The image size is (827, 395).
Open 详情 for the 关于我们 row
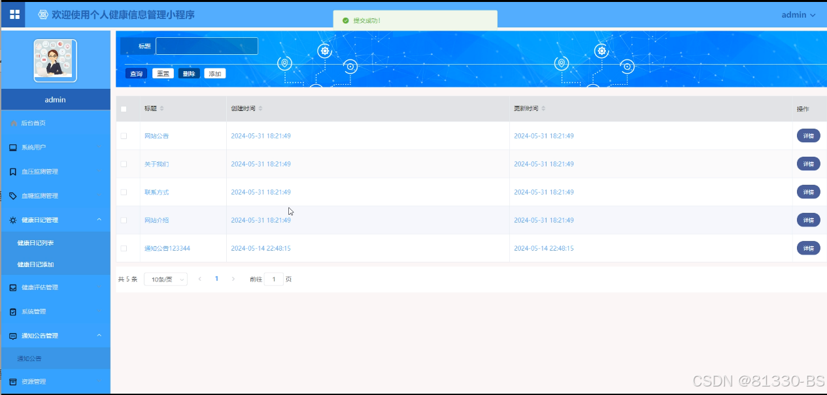click(808, 164)
